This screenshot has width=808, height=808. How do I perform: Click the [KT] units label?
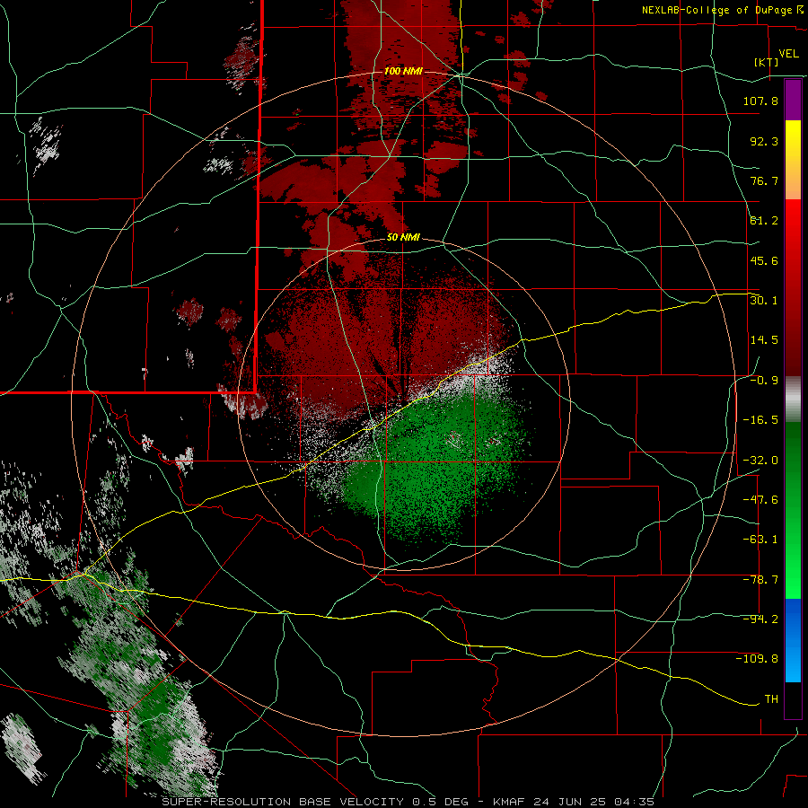tap(767, 62)
